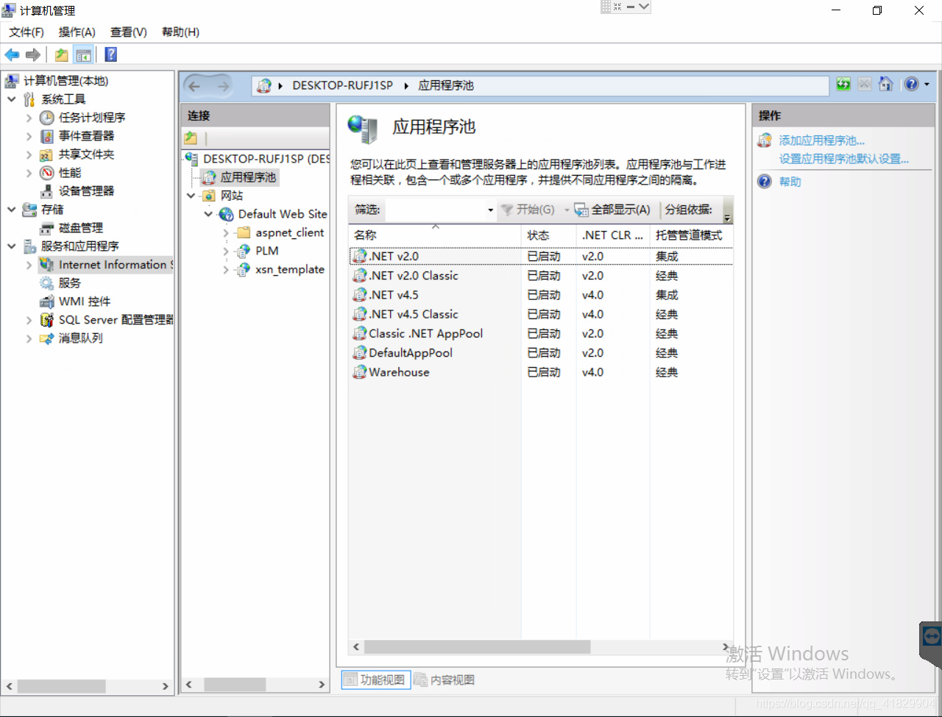
Task: Open the filter dropdown arrow
Action: [490, 210]
